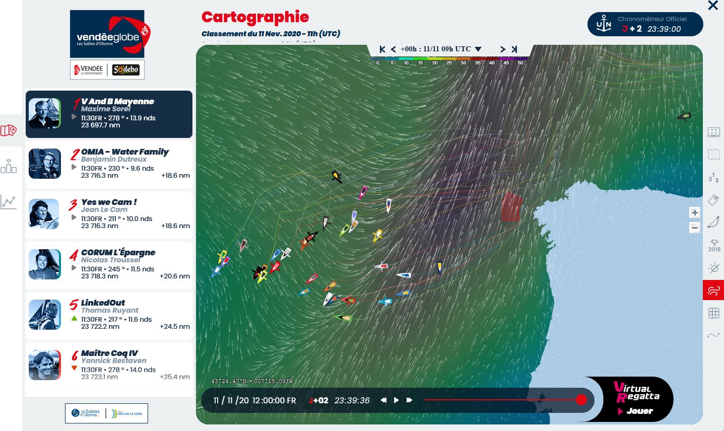Select V And B Mayenne skipper card
This screenshot has width=724, height=431.
(109, 114)
